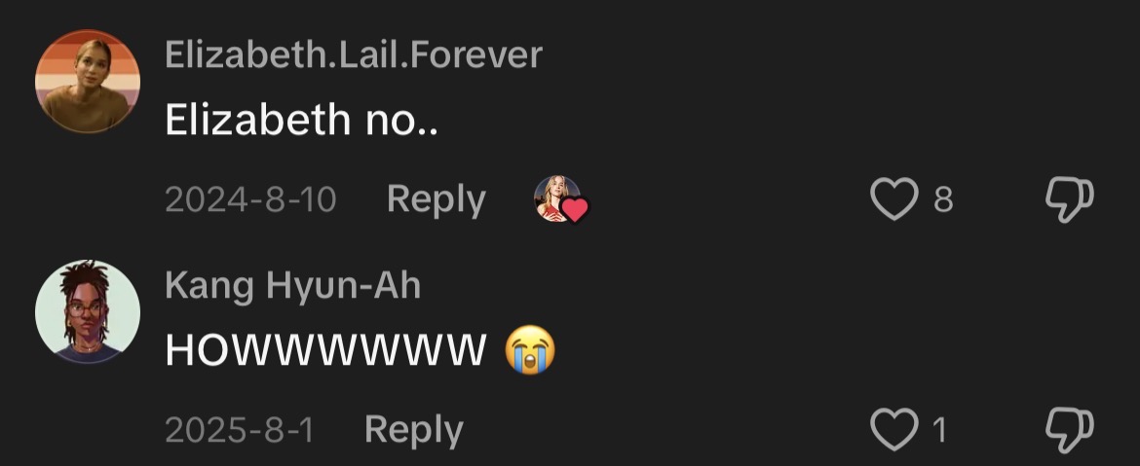Tap the heart icon on Kang Hyun-Ah's comment
This screenshot has width=1140, height=466.
pyautogui.click(x=894, y=429)
